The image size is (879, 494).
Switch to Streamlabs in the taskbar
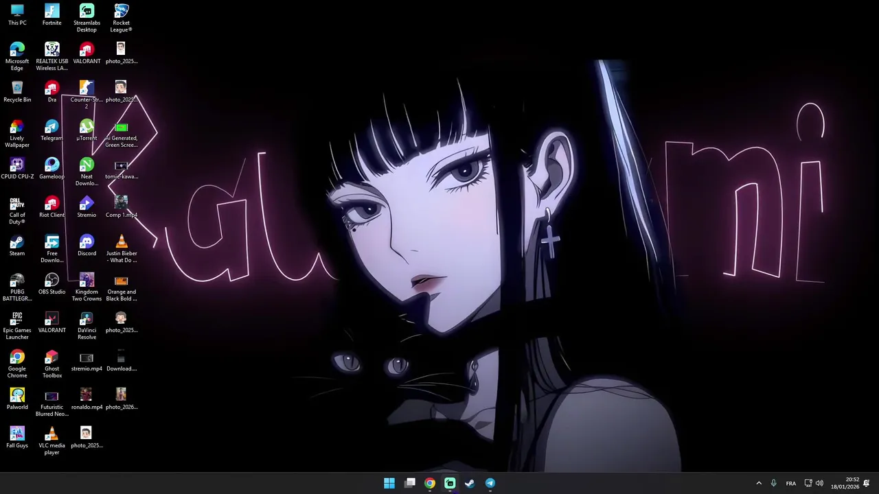[450, 483]
